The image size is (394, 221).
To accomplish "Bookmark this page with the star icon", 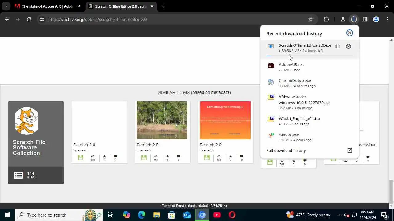I will coord(311,19).
